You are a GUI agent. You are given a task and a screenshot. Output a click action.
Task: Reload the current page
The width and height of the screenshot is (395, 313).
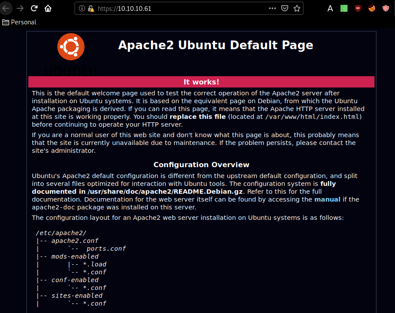[x=34, y=8]
